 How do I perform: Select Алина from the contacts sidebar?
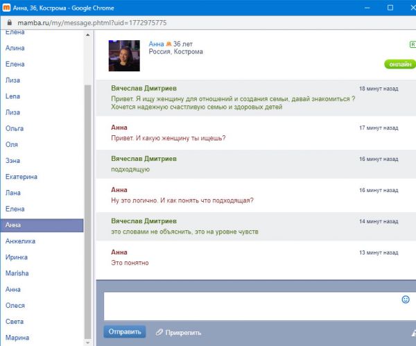tap(15, 48)
